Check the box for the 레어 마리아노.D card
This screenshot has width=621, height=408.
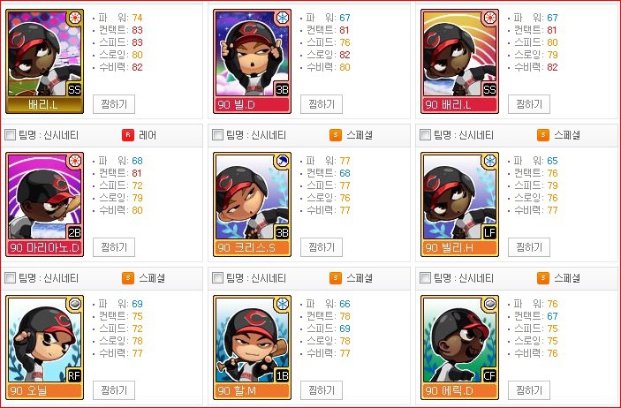tap(11, 135)
